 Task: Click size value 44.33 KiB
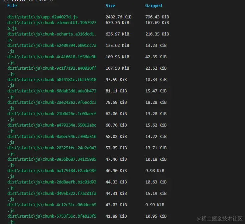[116, 182]
